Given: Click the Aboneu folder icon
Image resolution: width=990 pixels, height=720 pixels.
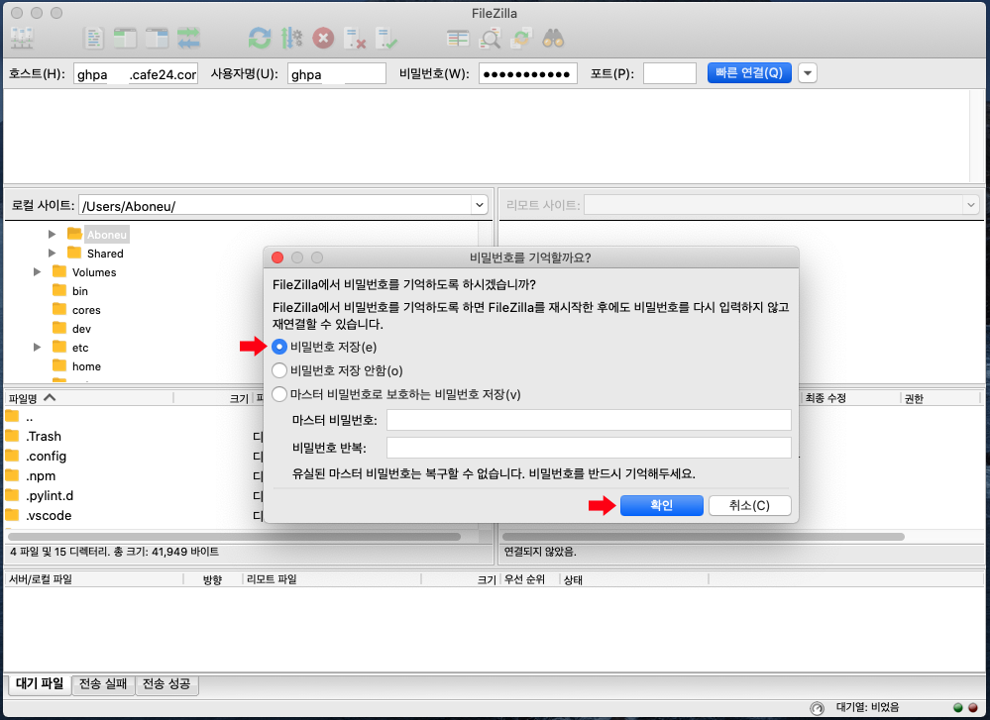Looking at the screenshot, I should (75, 234).
